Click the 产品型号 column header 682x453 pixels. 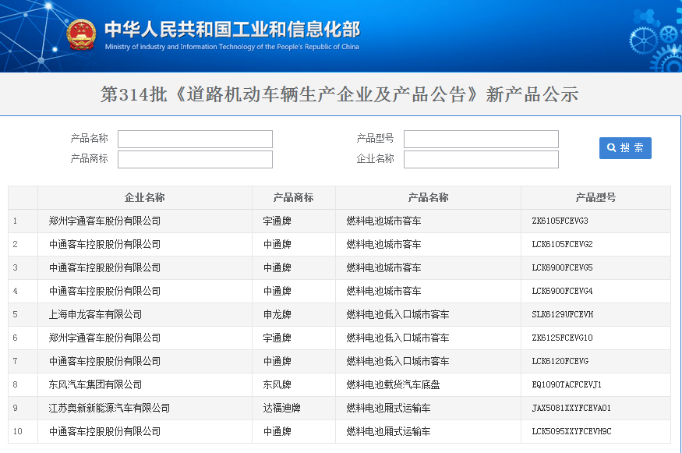click(595, 197)
